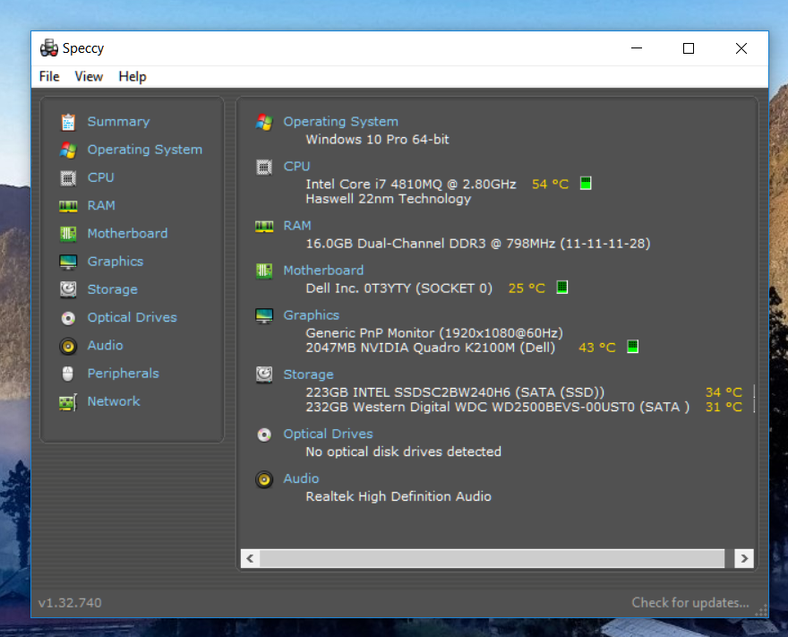Image resolution: width=788 pixels, height=637 pixels.
Task: Click the Optical Drives heading link in summary
Action: [328, 434]
